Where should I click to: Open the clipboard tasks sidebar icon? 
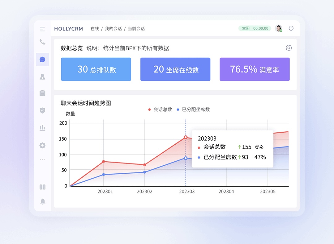point(42,93)
